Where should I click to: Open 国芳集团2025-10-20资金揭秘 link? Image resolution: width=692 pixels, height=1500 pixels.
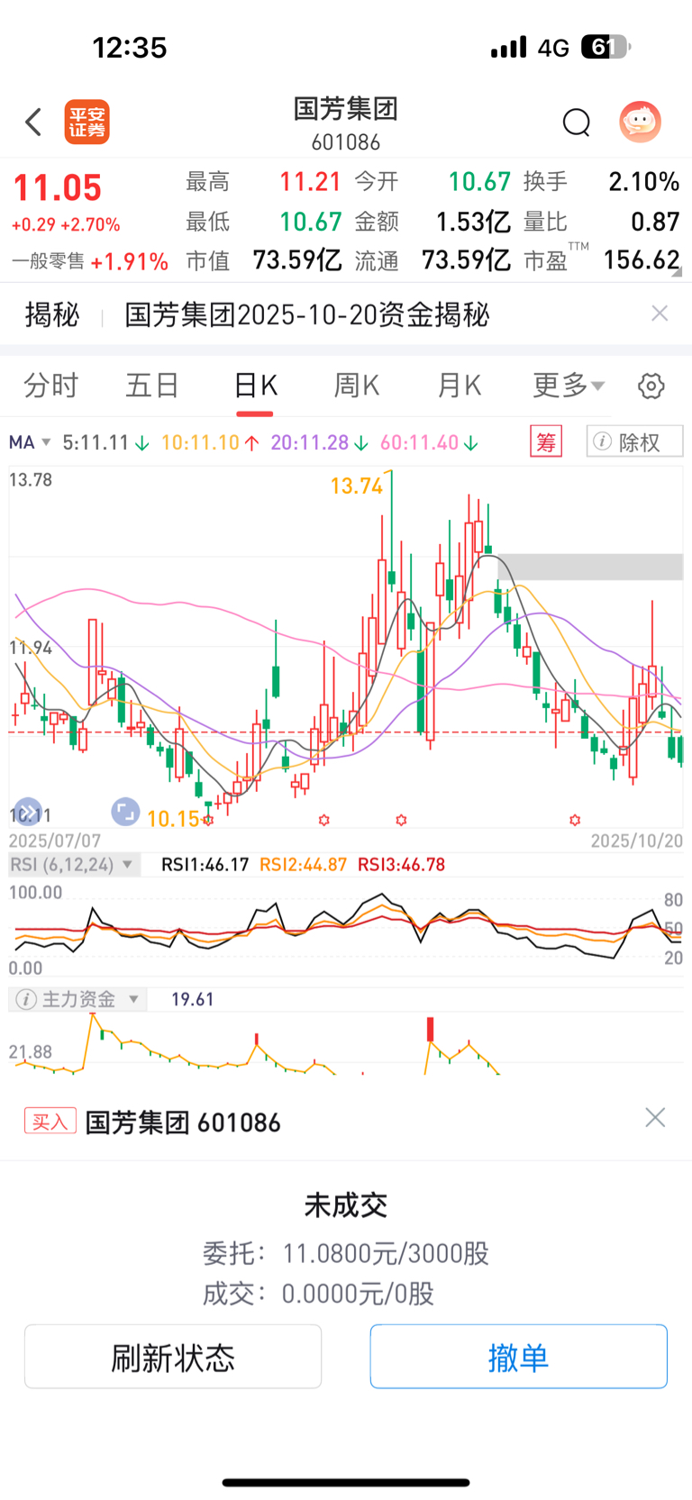pyautogui.click(x=307, y=314)
